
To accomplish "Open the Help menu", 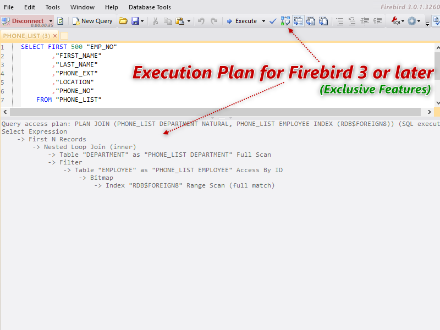I will click(x=112, y=7).
